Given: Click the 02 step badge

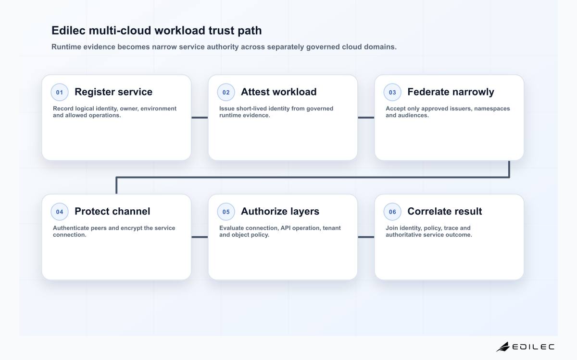Looking at the screenshot, I should click(x=226, y=92).
